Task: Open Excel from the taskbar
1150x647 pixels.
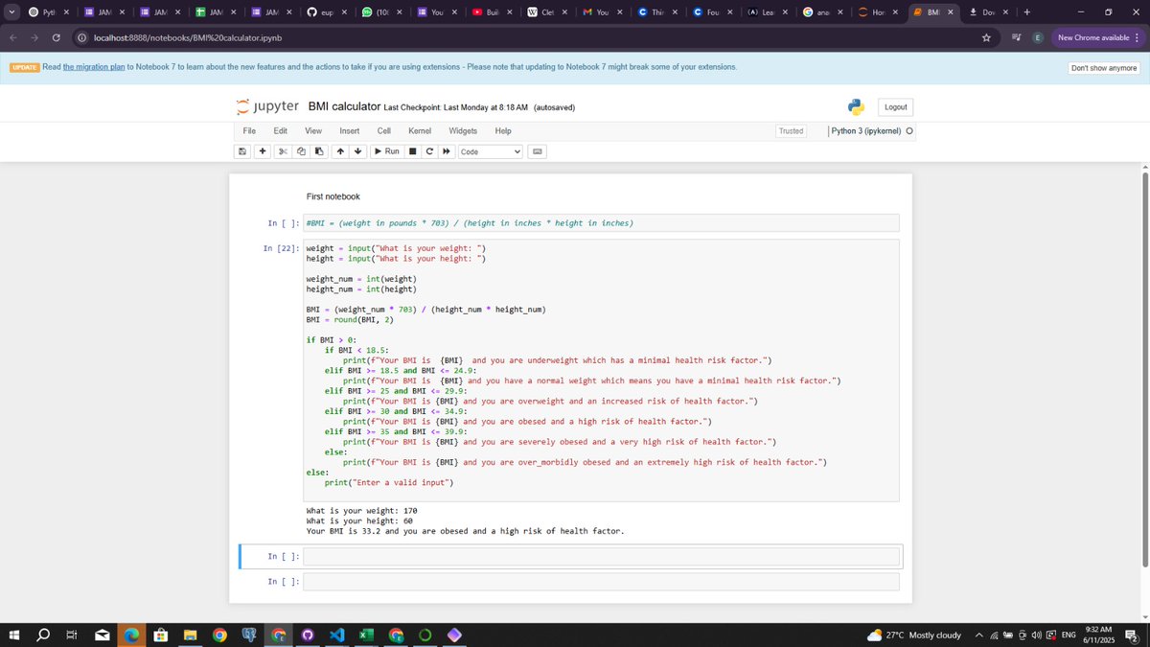Action: point(366,635)
